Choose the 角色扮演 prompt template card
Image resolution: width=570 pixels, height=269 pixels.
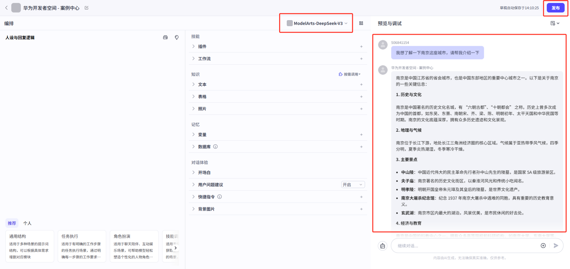(134, 246)
